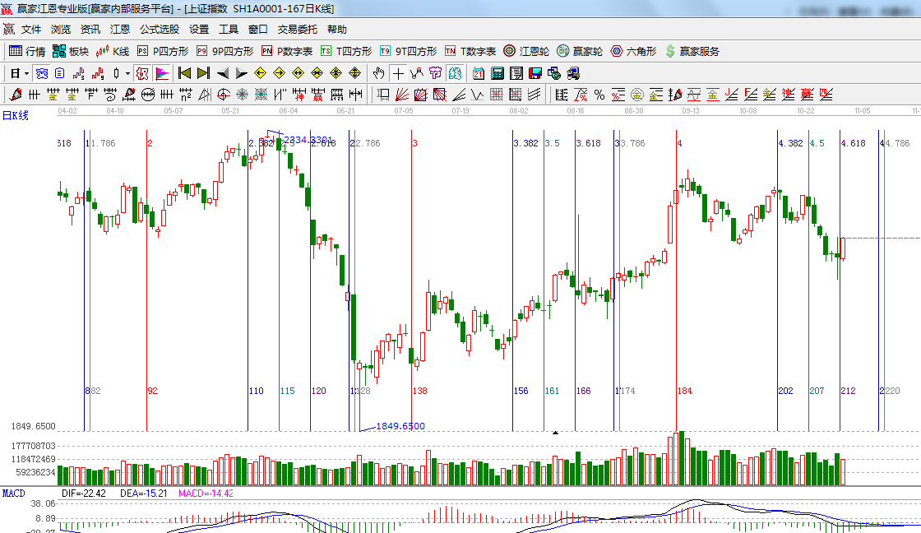Image resolution: width=921 pixels, height=533 pixels.
Task: Expand the 日 period dropdown arrow
Action: pyautogui.click(x=25, y=73)
